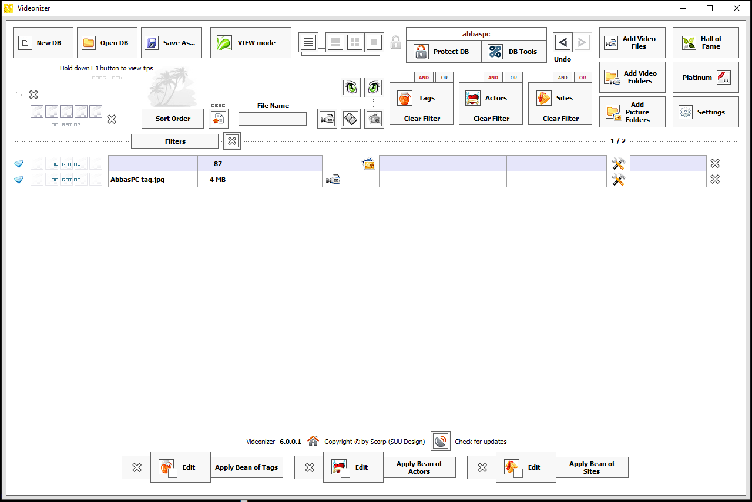Click the blue diamond in the 87 row

19,164
